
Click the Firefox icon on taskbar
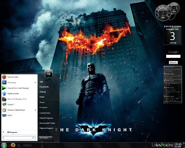point(13,145)
